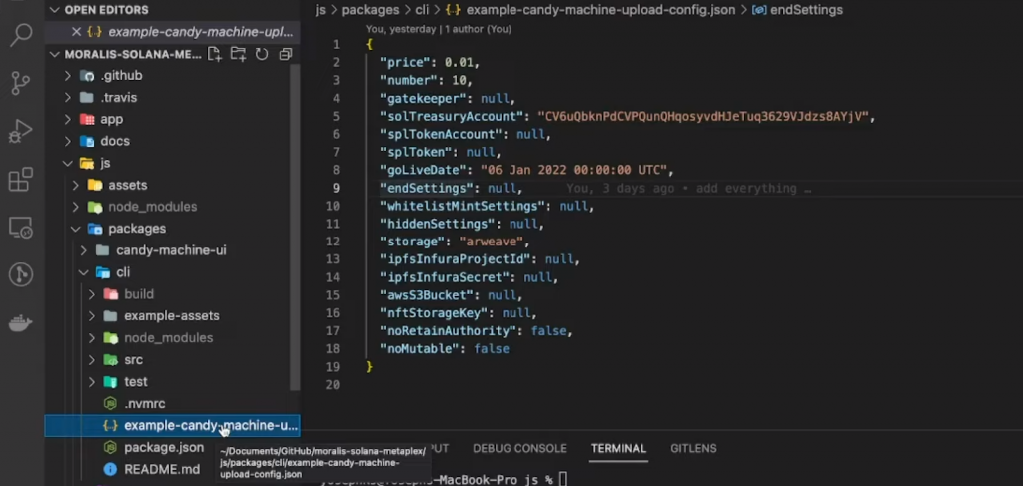Close the open editor example-candy-machine-upl...
Viewport: 1023px width, 486px height.
click(x=76, y=31)
